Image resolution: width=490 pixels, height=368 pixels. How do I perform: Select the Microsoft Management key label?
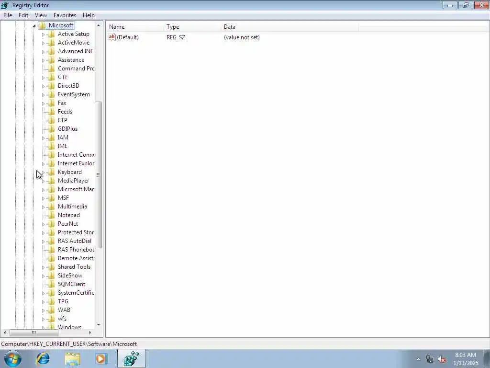[x=76, y=189]
